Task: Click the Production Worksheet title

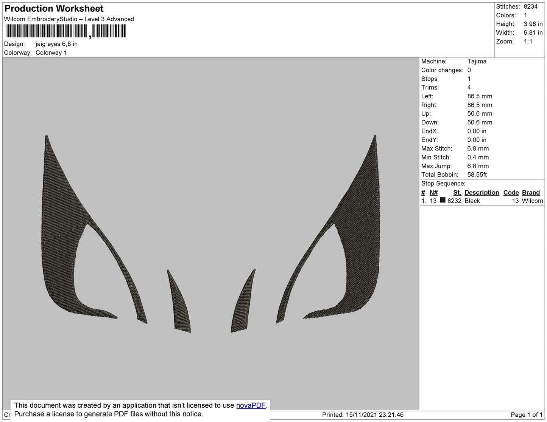Action: (54, 8)
